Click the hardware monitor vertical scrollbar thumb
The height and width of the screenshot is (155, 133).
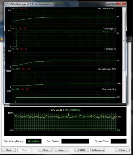[124, 41]
